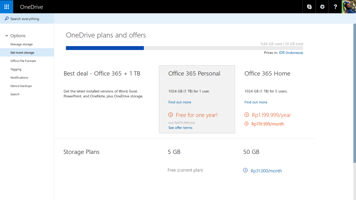This screenshot has width=356, height=200.
Task: Click the 50 GB plan heading
Action: (x=251, y=152)
